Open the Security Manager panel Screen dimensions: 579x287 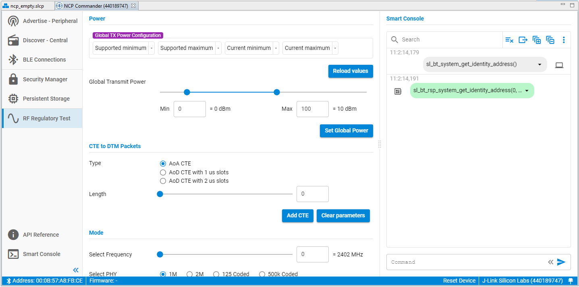pyautogui.click(x=42, y=79)
